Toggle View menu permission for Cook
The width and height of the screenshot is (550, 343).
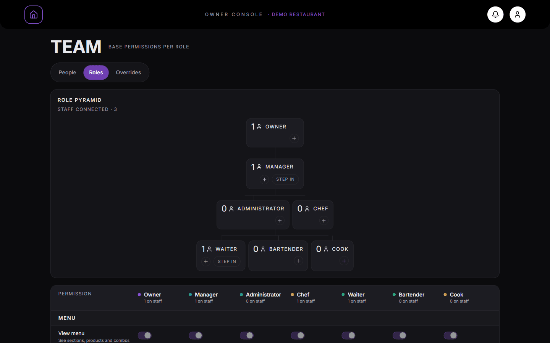click(451, 335)
